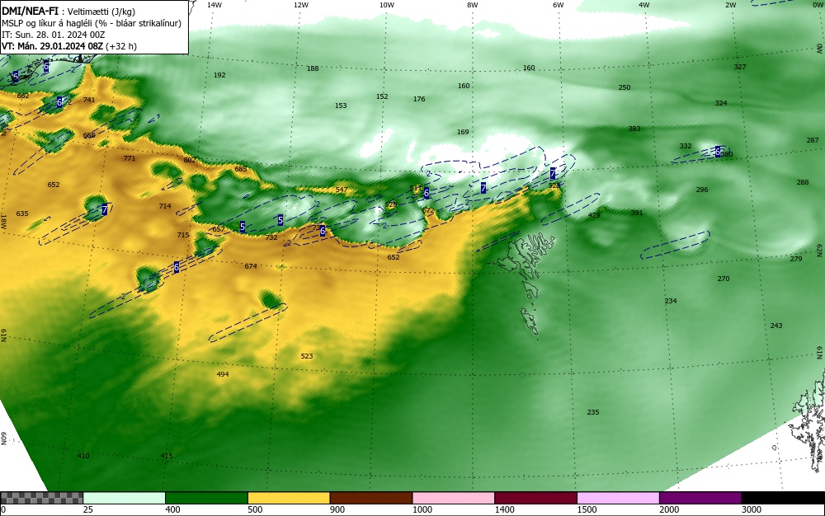The height and width of the screenshot is (516, 825).
Task: Click the light green 25–400 legend swatch
Action: 125,498
